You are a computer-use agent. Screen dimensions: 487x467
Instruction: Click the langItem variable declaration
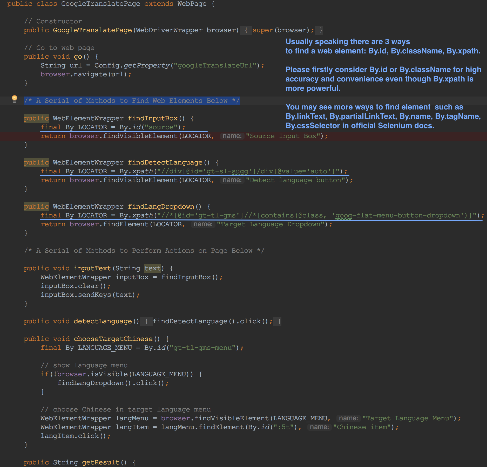(132, 427)
